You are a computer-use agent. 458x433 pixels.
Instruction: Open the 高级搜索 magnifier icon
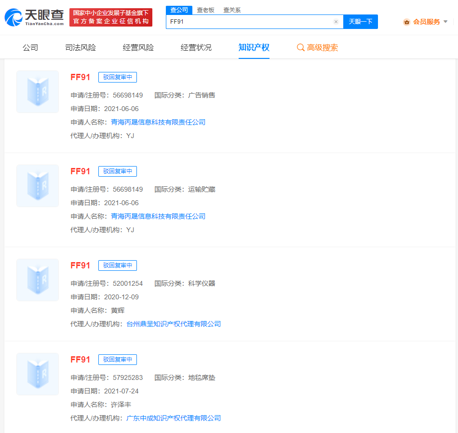(300, 47)
